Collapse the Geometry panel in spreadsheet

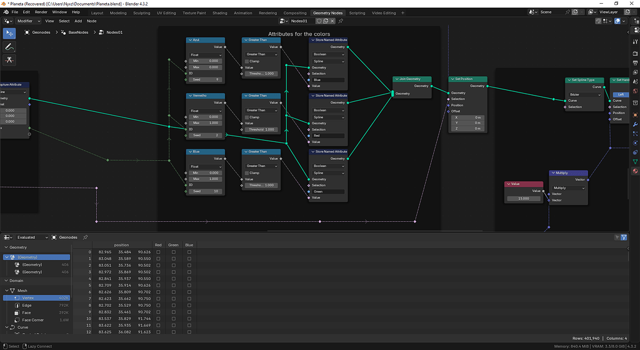click(x=6, y=247)
